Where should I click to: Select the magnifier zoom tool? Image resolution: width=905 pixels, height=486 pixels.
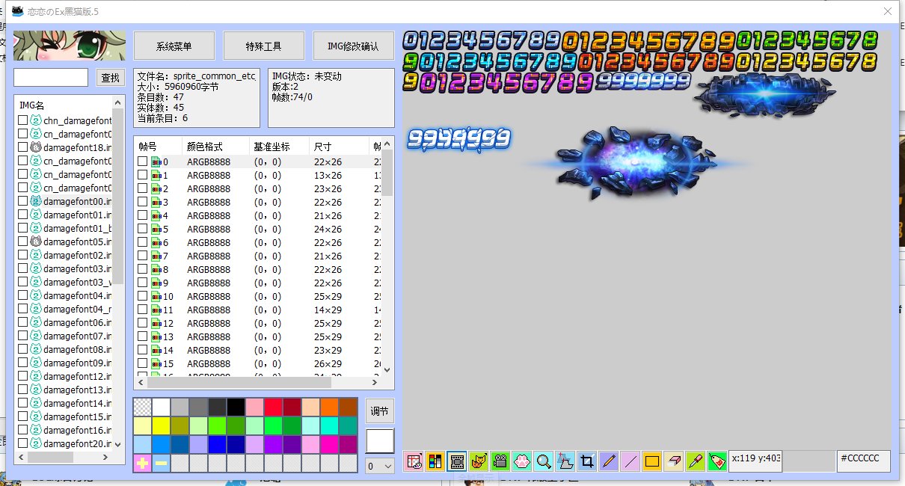544,461
